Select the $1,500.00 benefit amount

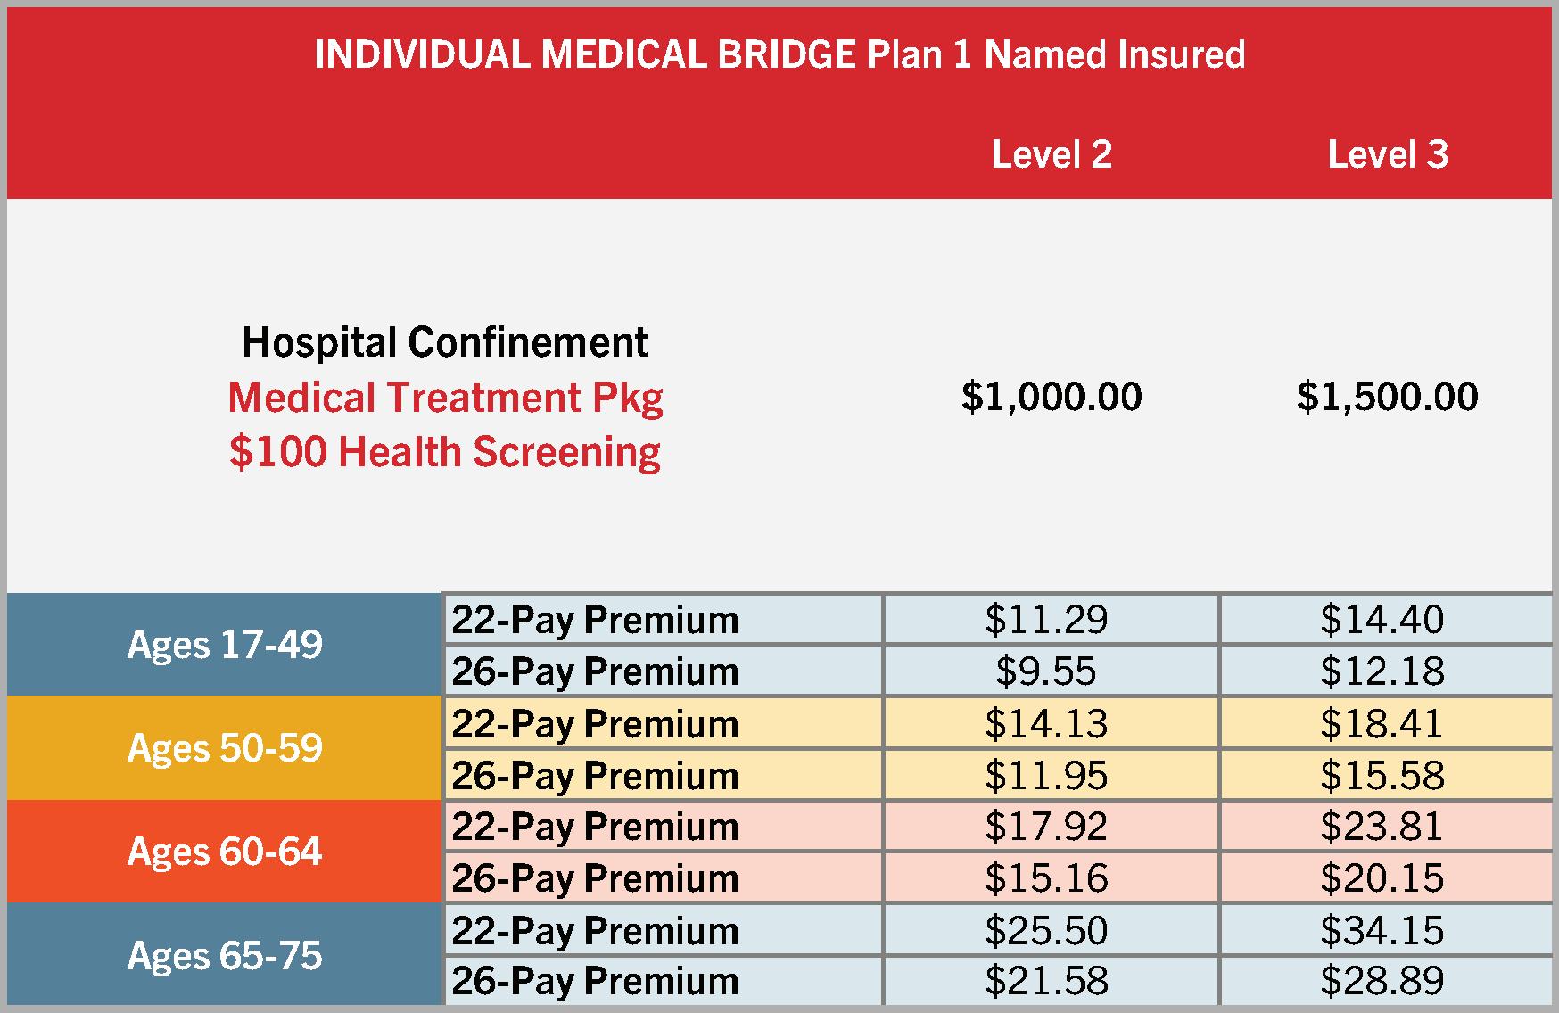tap(1387, 397)
